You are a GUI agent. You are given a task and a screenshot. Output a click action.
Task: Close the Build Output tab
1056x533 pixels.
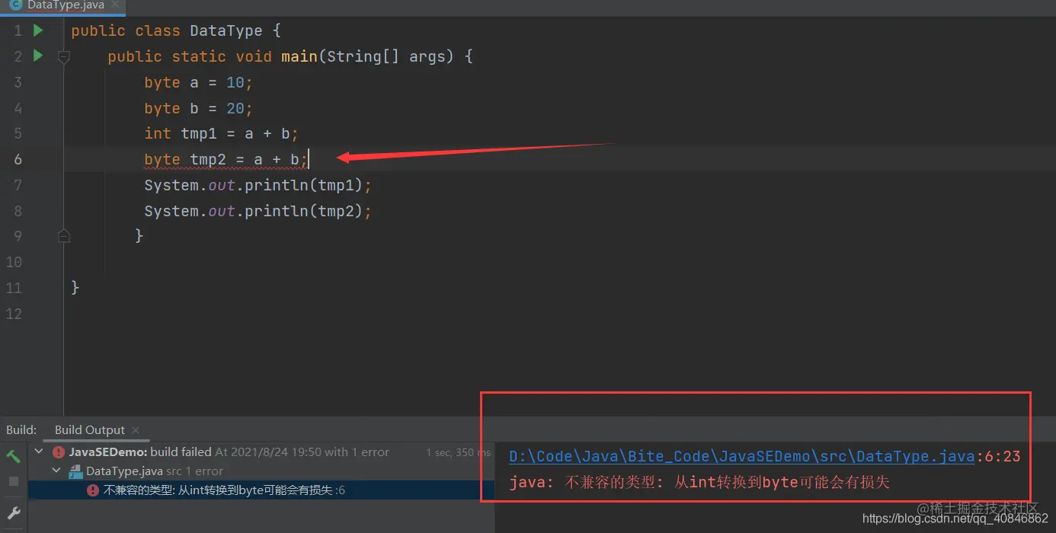tap(136, 430)
